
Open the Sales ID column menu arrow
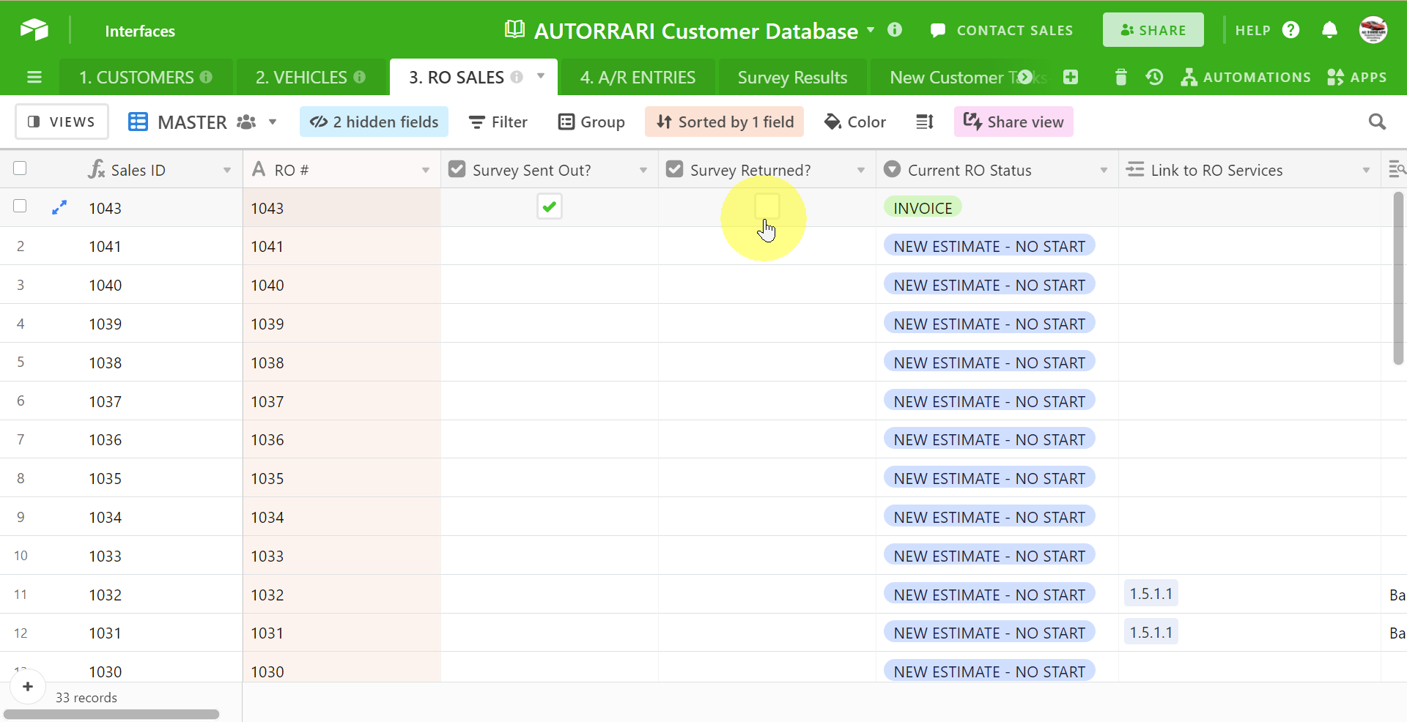pos(227,171)
